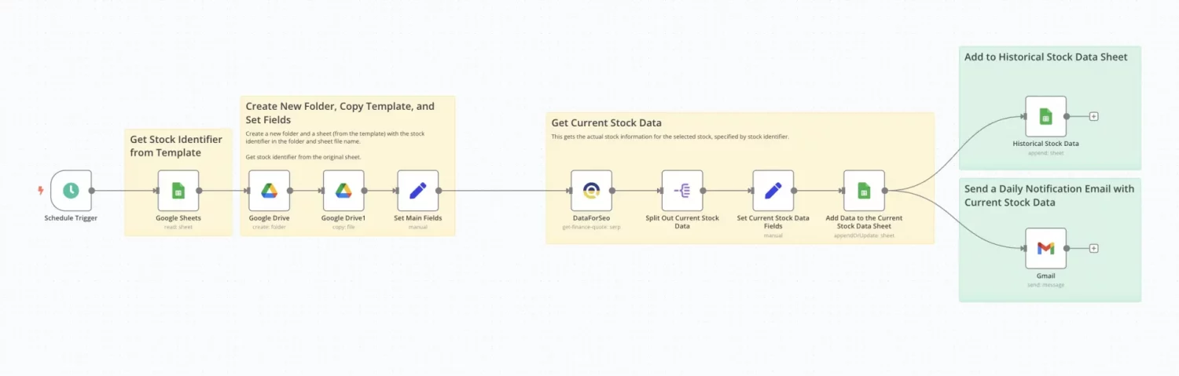This screenshot has width=1179, height=376.
Task: Click the lightning bolt trigger indicator
Action: pyautogui.click(x=41, y=190)
